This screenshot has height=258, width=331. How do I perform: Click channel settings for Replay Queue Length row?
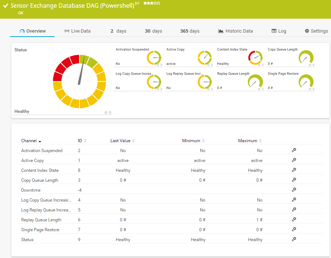coord(294,220)
